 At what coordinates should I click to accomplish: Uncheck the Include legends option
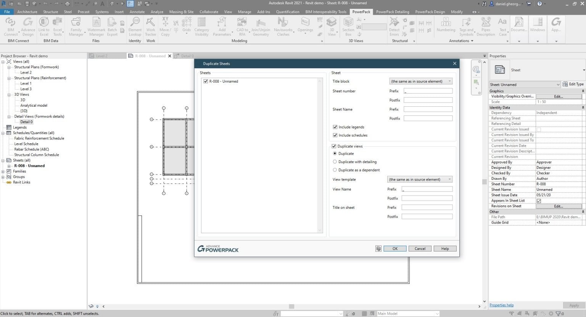pyautogui.click(x=335, y=127)
